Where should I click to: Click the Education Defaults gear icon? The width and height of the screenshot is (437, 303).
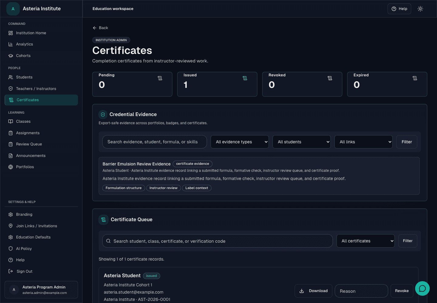(x=11, y=237)
